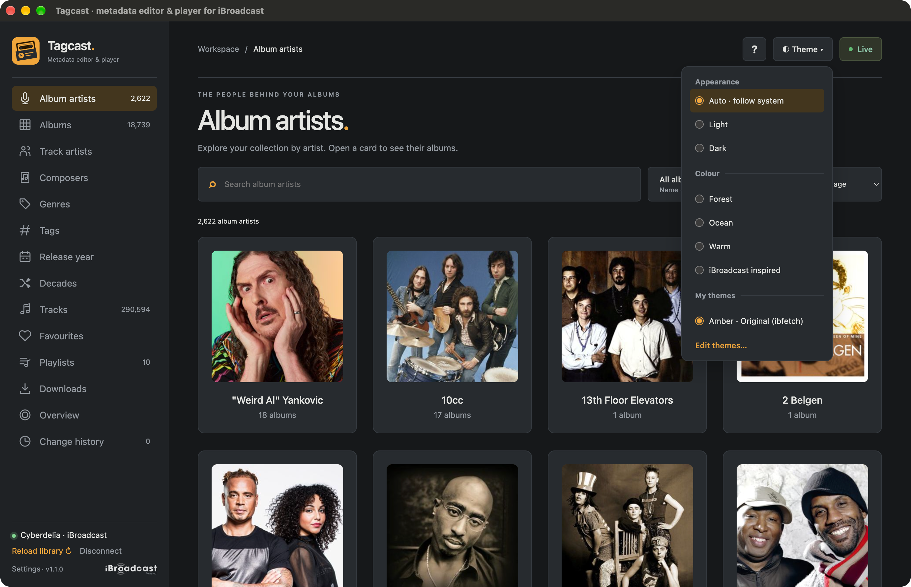Open the 10cc artist card
This screenshot has width=911, height=587.
tap(452, 335)
